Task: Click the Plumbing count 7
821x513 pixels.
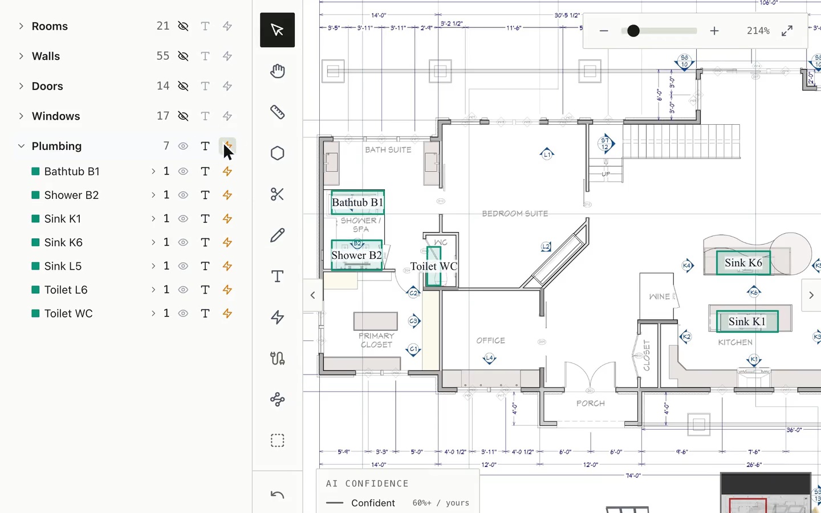Action: pyautogui.click(x=166, y=146)
